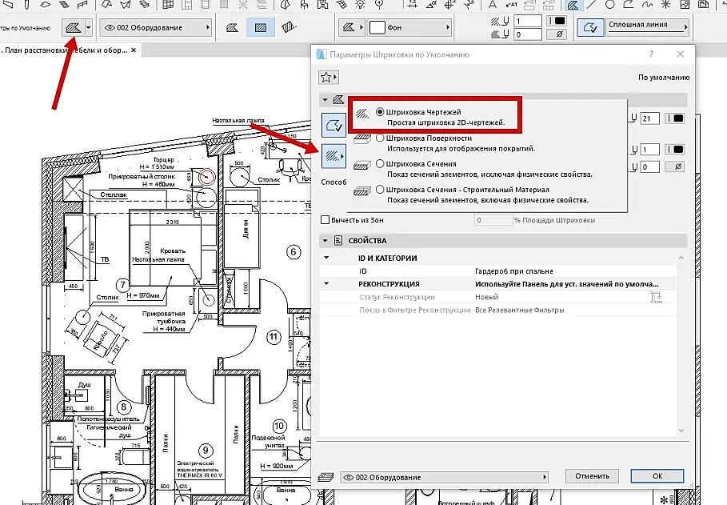Open the 002 Оборудование layer dropdown in the toolbar
The height and width of the screenshot is (505, 727).
(x=157, y=28)
